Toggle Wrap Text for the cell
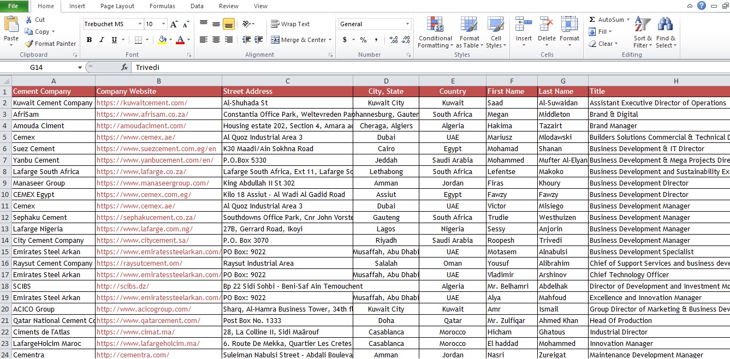 tap(290, 24)
